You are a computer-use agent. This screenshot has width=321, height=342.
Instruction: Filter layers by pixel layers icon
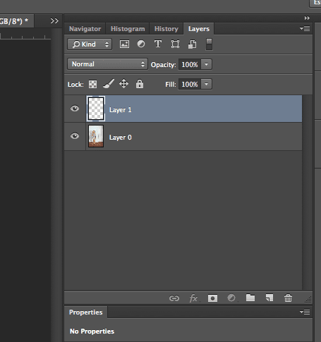coord(124,44)
